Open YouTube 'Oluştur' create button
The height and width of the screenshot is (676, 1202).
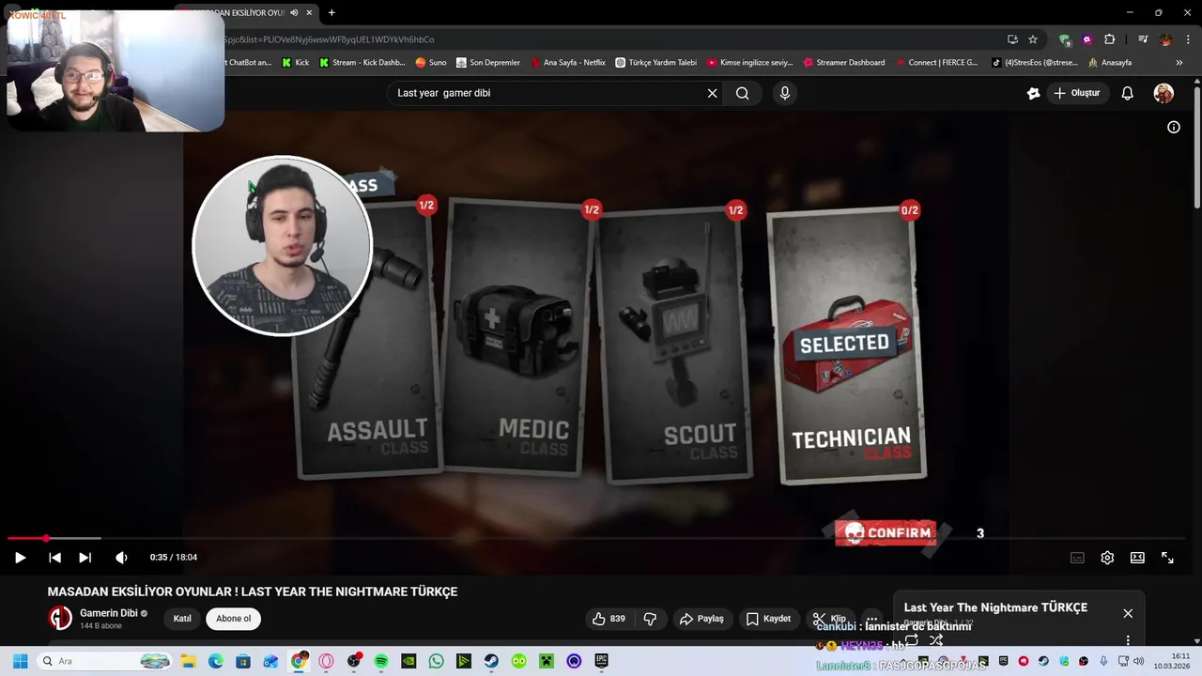(x=1077, y=93)
